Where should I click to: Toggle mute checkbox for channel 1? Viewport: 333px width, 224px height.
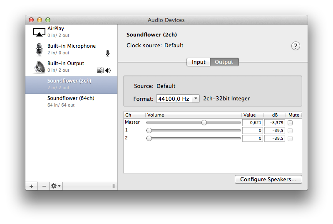tap(290, 131)
